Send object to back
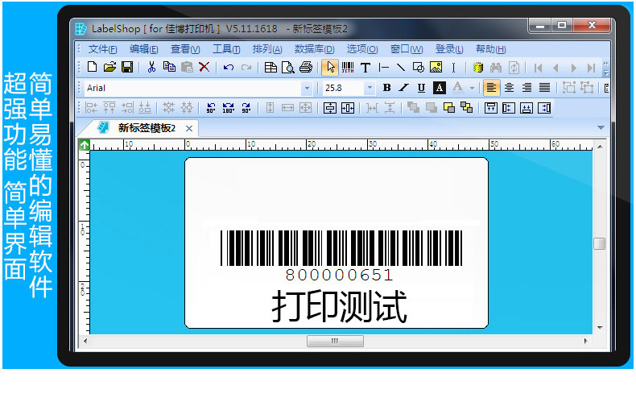This screenshot has height=398, width=636. [466, 108]
